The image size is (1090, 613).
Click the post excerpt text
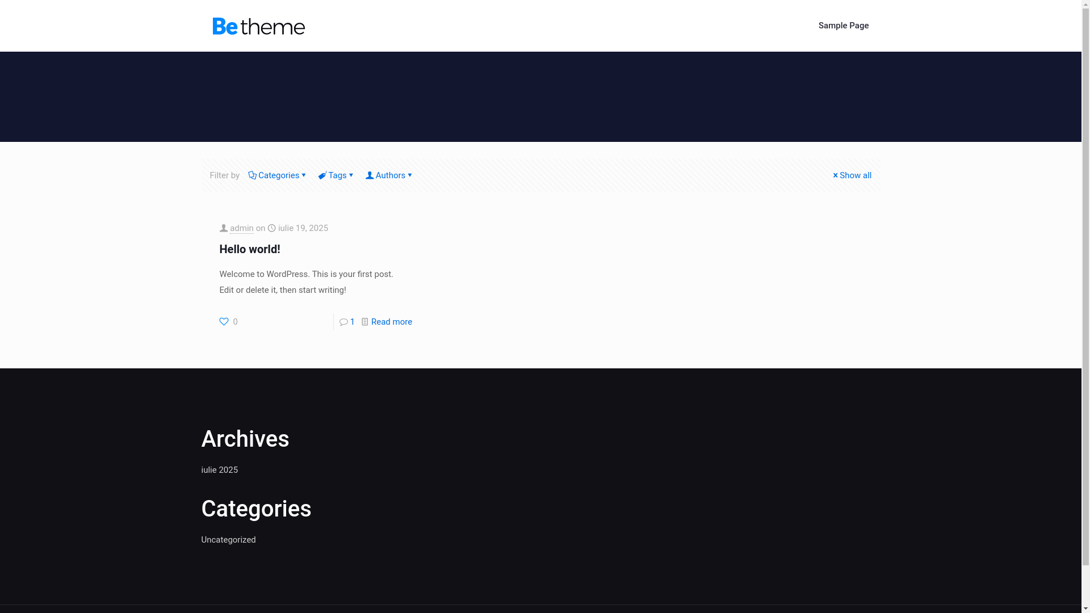pyautogui.click(x=306, y=282)
